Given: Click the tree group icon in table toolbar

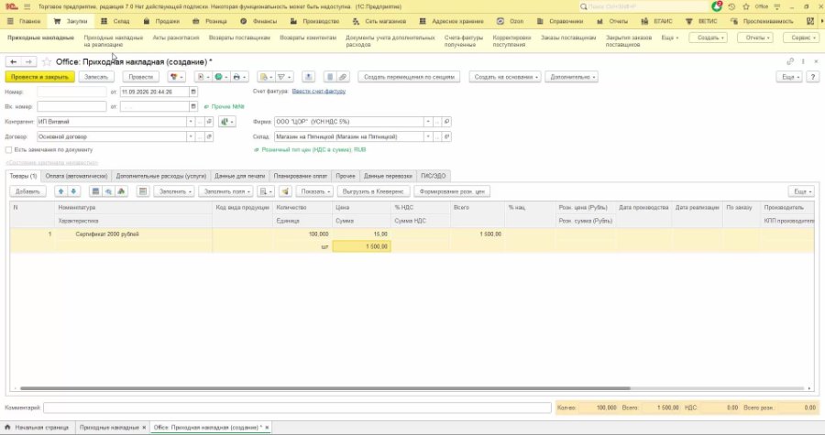Looking at the screenshot, I should click(122, 191).
